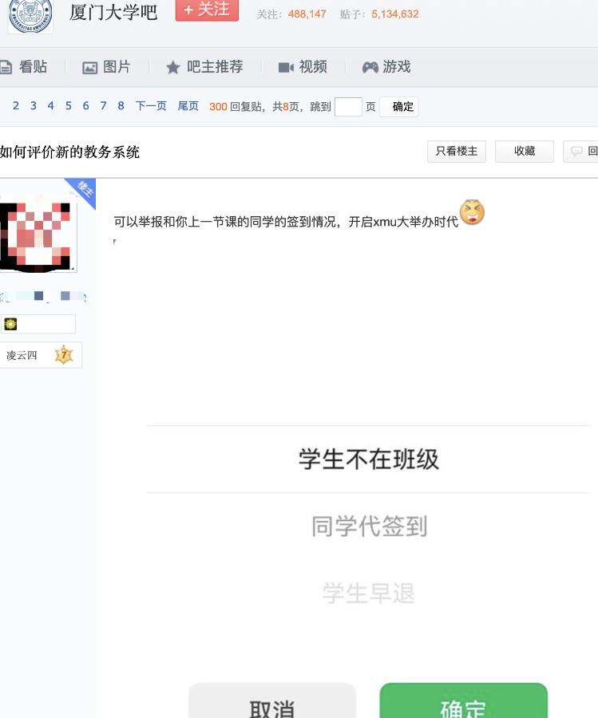Switch to 吧主推荐 tab
The height and width of the screenshot is (718, 598).
[x=204, y=67]
